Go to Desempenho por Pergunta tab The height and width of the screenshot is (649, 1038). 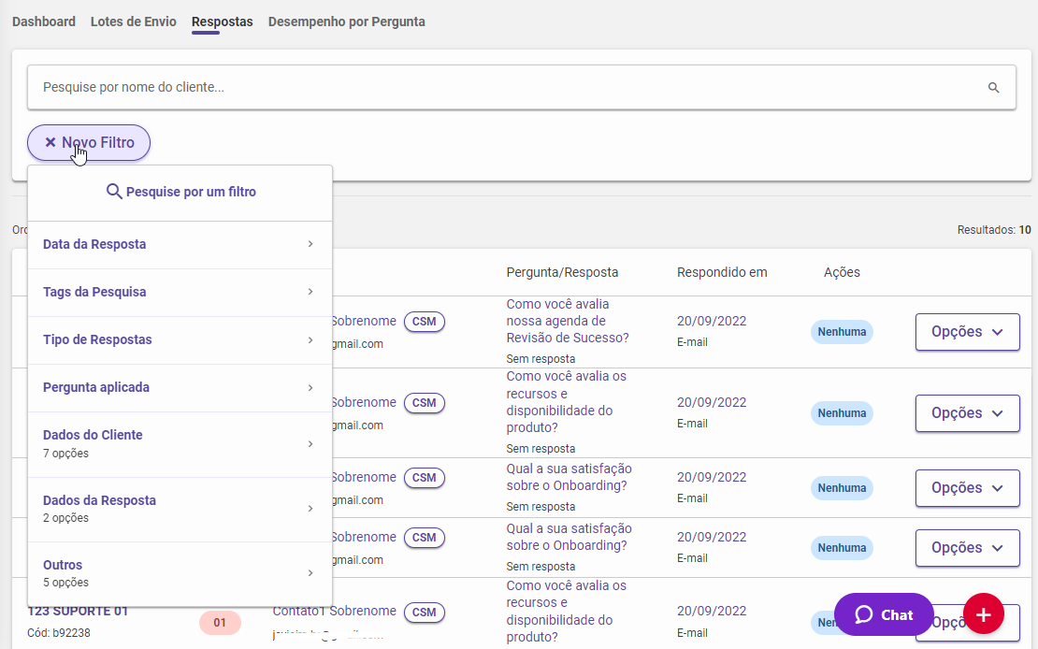347,22
